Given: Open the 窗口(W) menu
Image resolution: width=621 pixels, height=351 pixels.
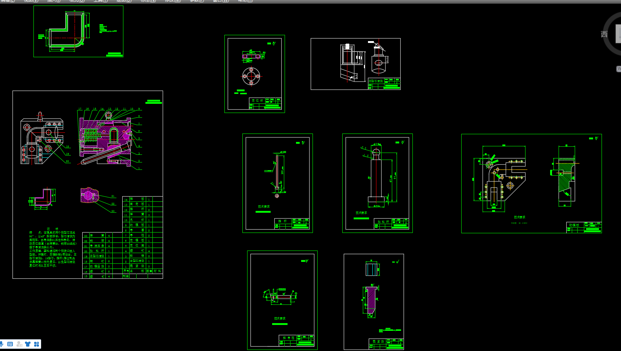Looking at the screenshot, I should (221, 1).
